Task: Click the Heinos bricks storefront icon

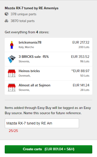Action: tap(12, 73)
